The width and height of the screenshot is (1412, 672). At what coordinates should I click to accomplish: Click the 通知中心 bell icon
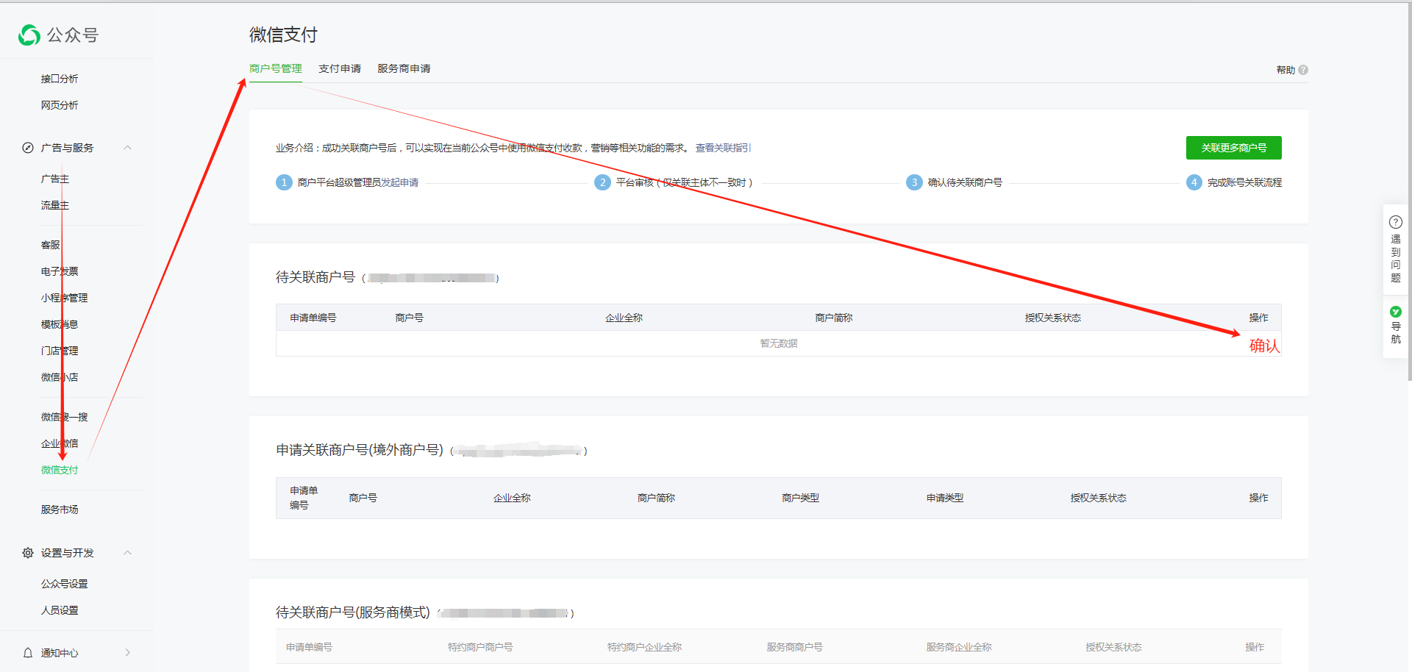click(x=28, y=653)
